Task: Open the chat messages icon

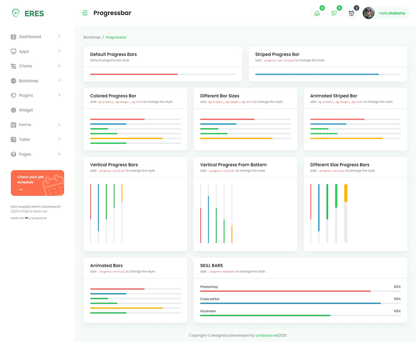Action: 334,13
